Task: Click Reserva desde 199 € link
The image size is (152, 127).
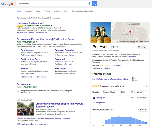Action: point(139,98)
